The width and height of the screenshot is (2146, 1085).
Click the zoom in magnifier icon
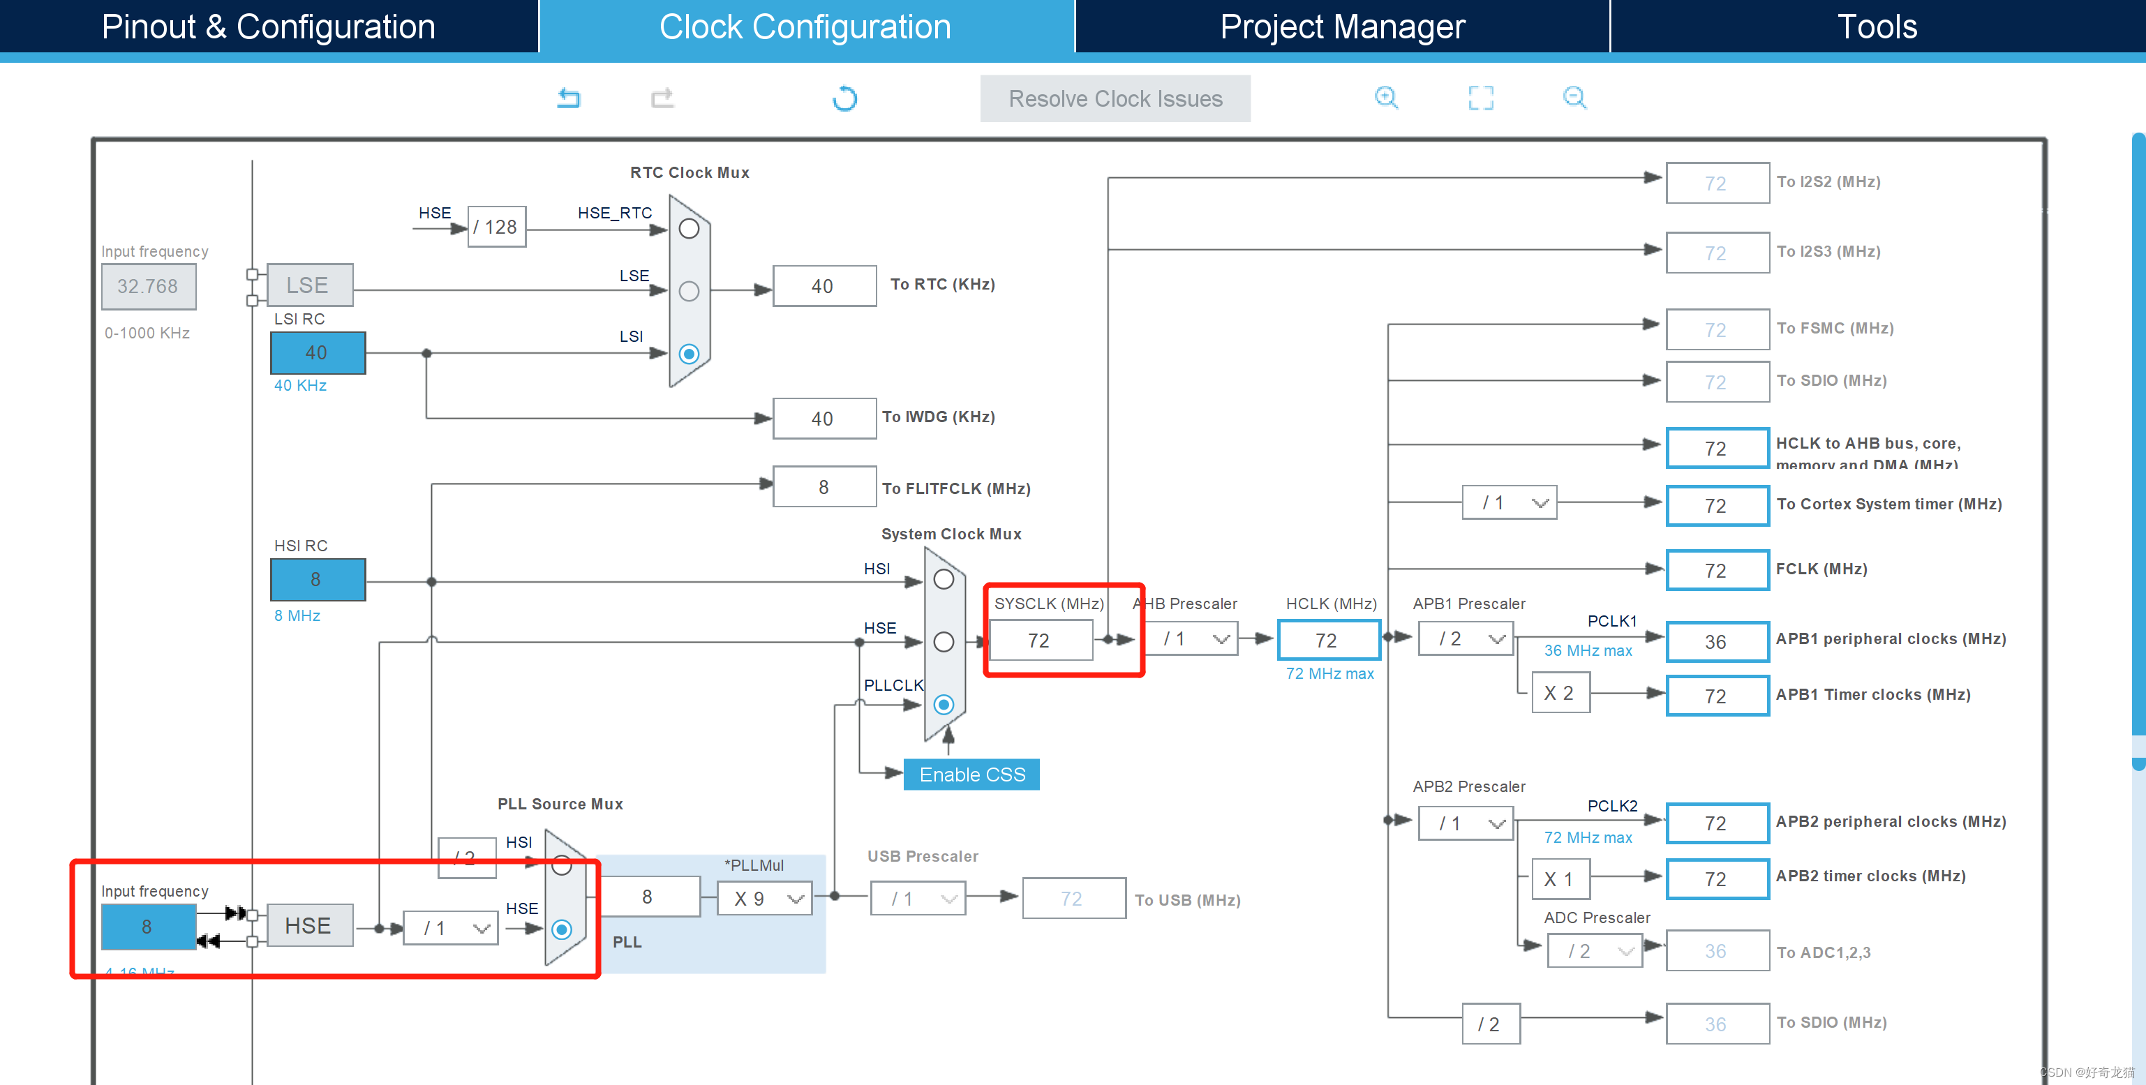1386,98
